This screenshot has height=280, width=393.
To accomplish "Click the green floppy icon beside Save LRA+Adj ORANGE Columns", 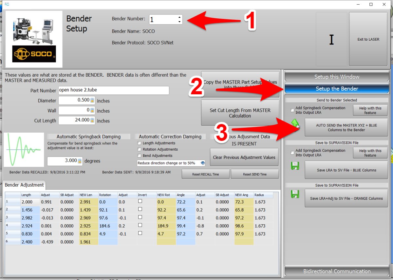I will (x=295, y=195).
